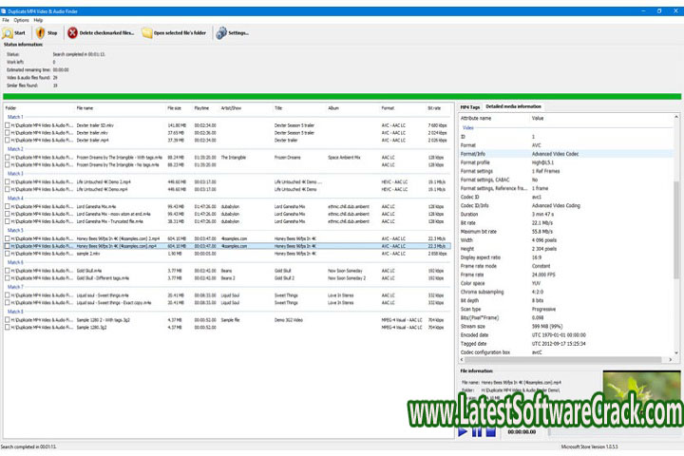Screen dimensions: 684x456
Task: Click the details panel scroll-up arrow
Action: coord(676,117)
